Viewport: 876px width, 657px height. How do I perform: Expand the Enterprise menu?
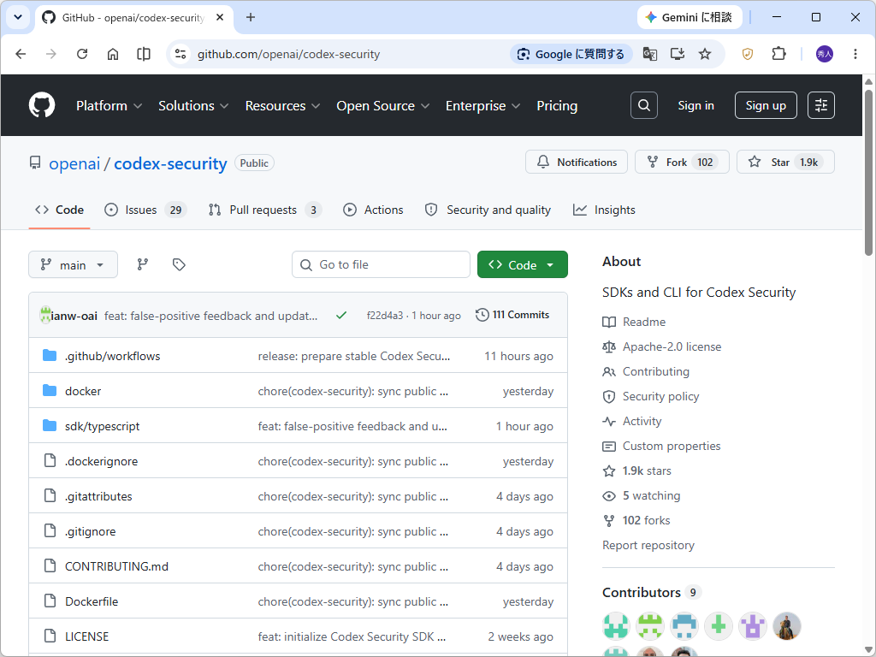coord(482,105)
